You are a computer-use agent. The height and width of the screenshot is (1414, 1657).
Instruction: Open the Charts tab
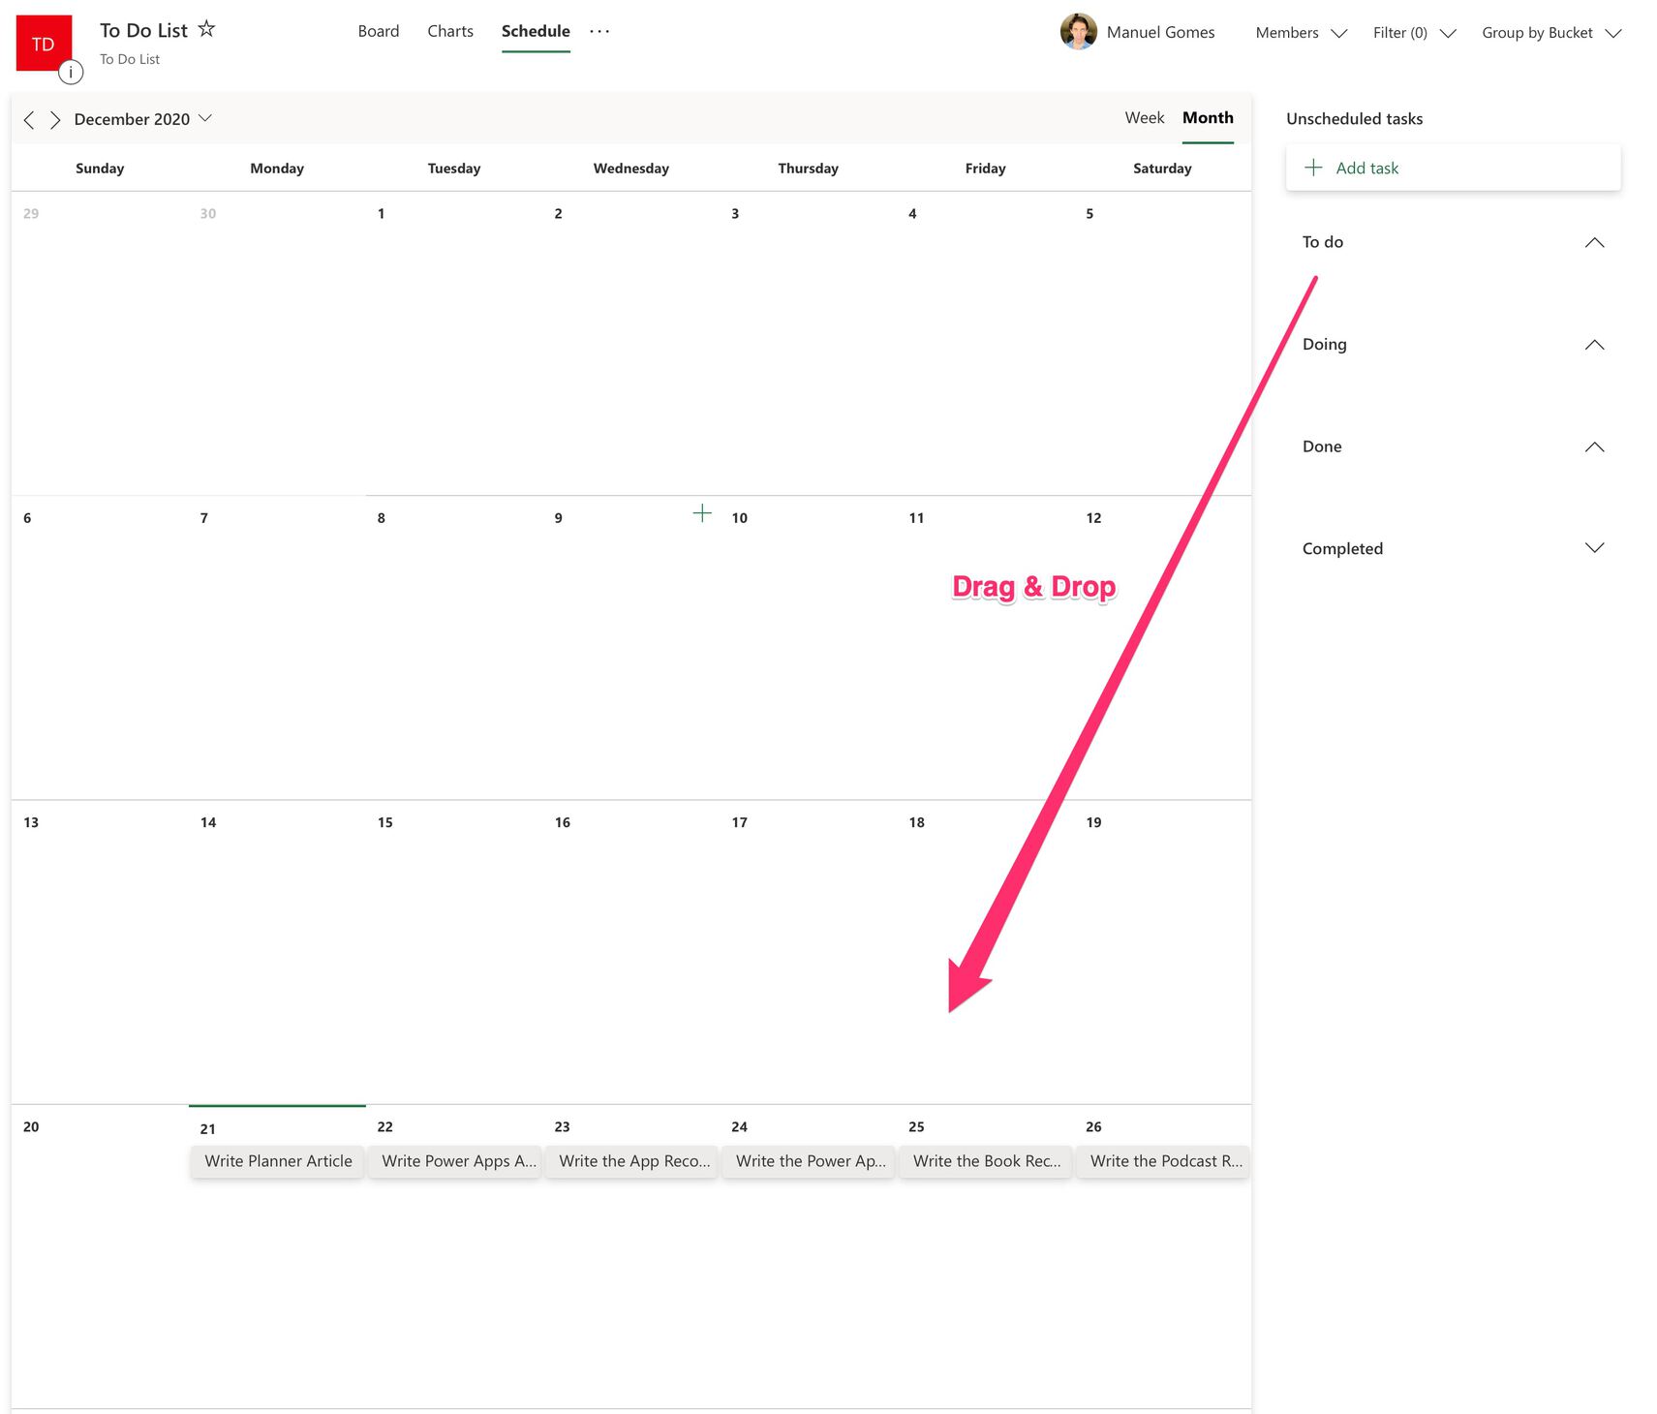click(449, 31)
